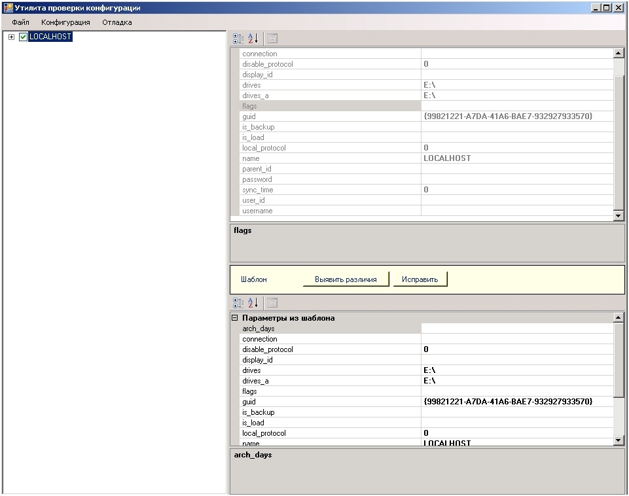Click Categorized view icon in upper property grid

238,39
